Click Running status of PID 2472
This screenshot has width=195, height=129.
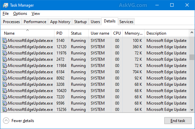[78, 59]
